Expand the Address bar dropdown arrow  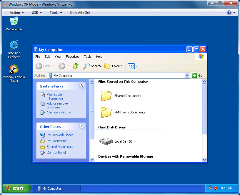tap(187, 75)
